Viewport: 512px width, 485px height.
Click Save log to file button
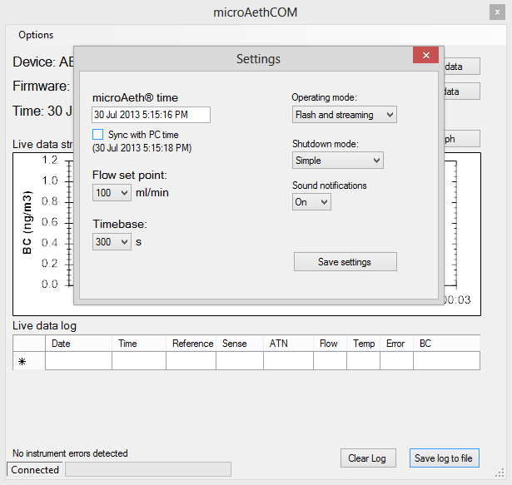[444, 458]
